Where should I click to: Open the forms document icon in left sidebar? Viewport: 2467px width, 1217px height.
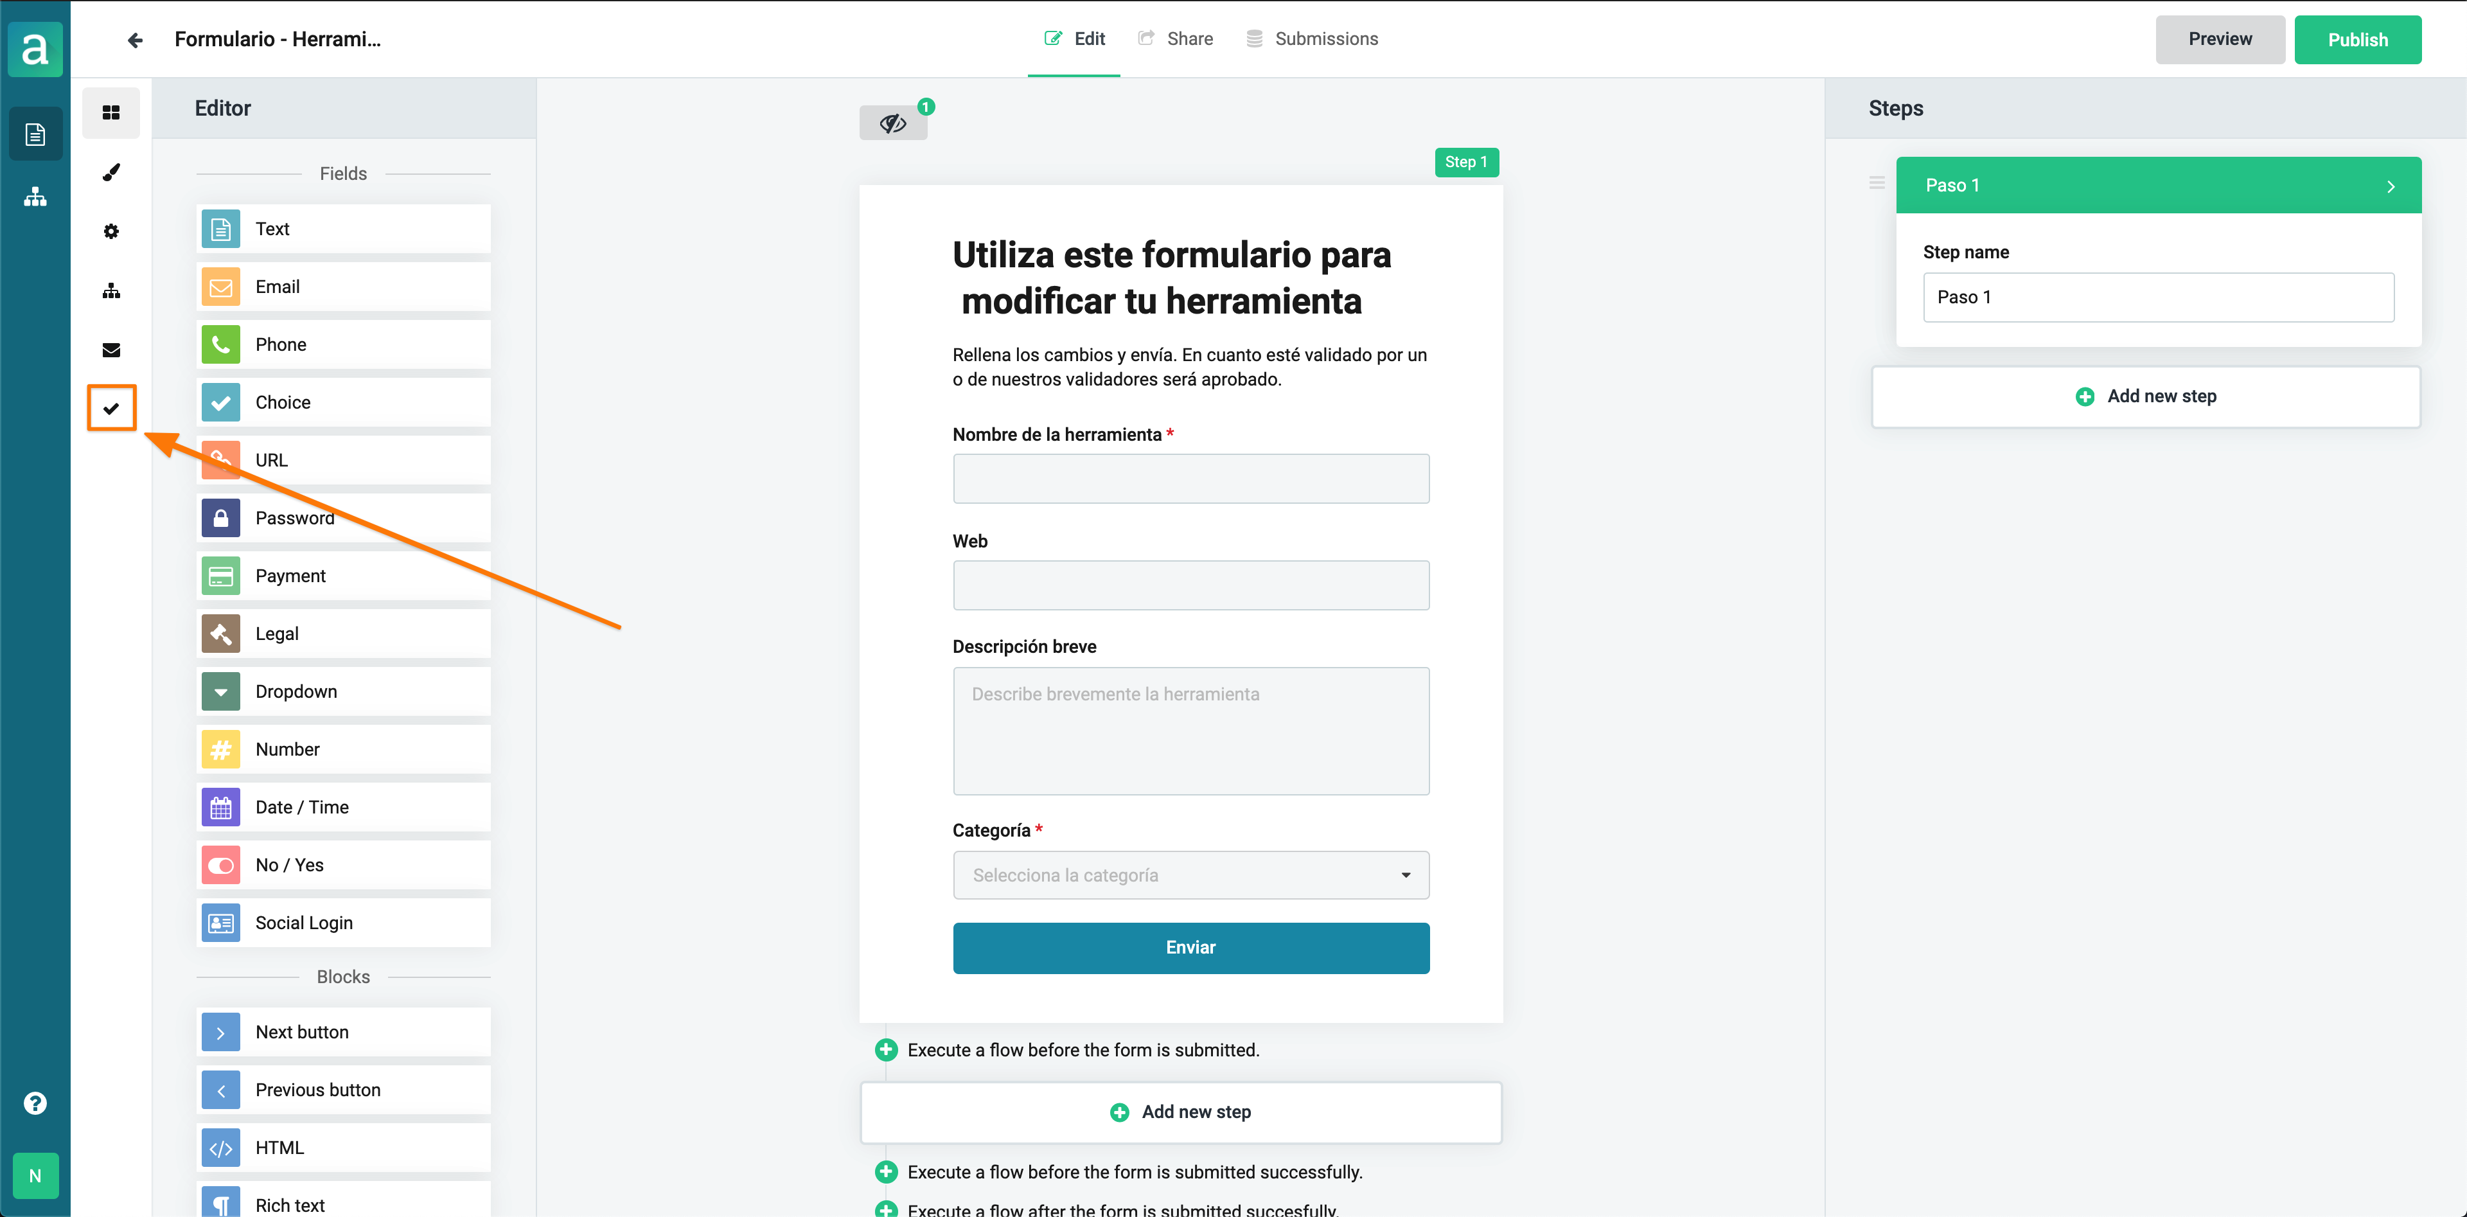point(35,134)
